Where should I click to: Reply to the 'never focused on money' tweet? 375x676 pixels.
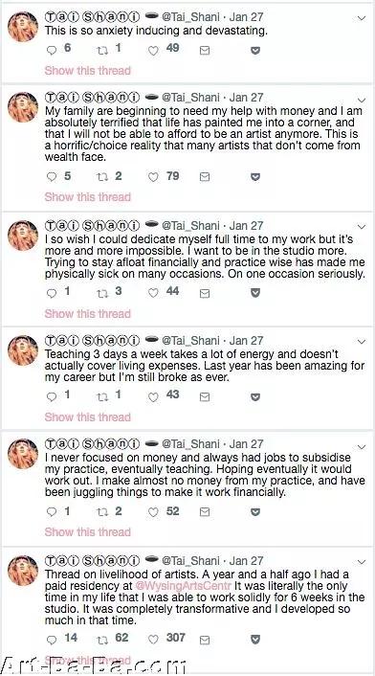coord(52,511)
